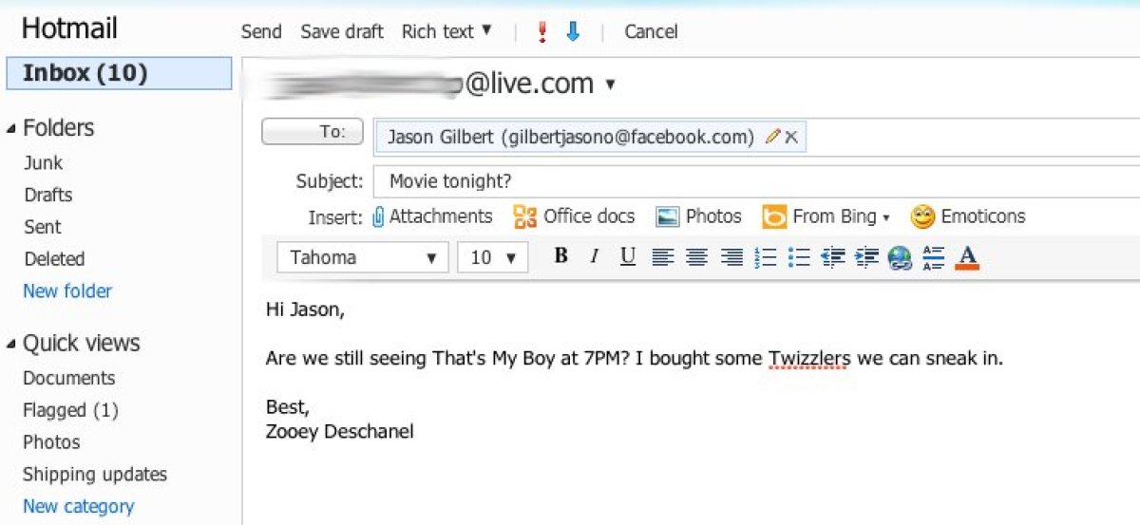Open Rich text format dropdown

click(x=446, y=31)
